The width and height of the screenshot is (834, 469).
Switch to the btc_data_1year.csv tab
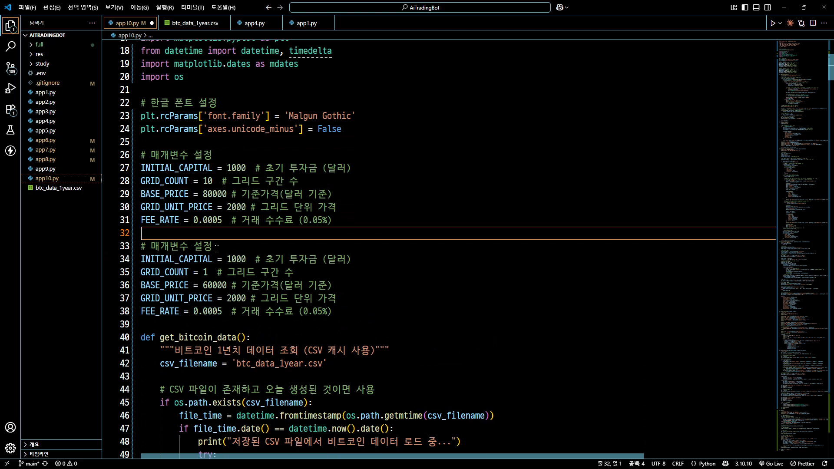click(194, 23)
